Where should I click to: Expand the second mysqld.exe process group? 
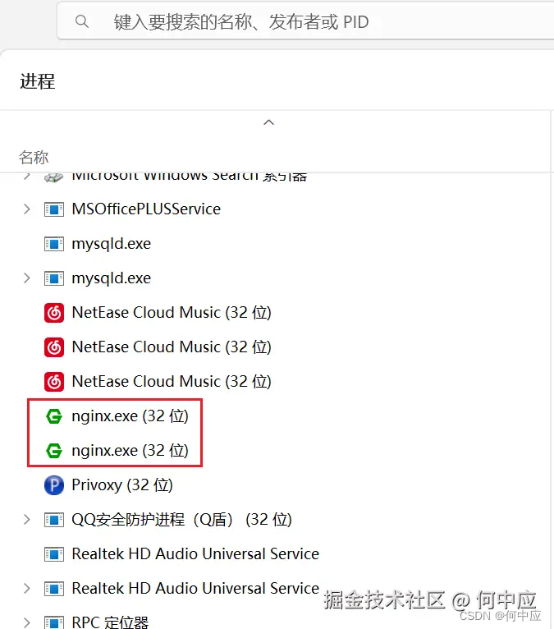coord(27,278)
